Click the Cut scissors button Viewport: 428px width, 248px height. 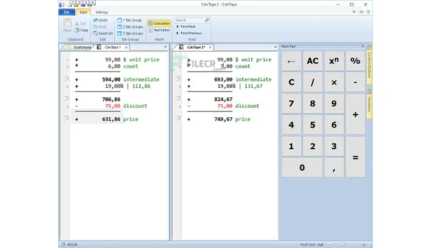[x=80, y=24]
